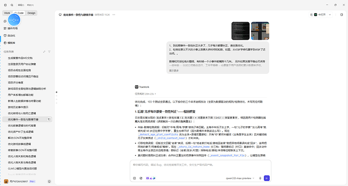Click the expand icon beside the task list header
Viewport: 348px width, 186px height.
click(44, 52)
